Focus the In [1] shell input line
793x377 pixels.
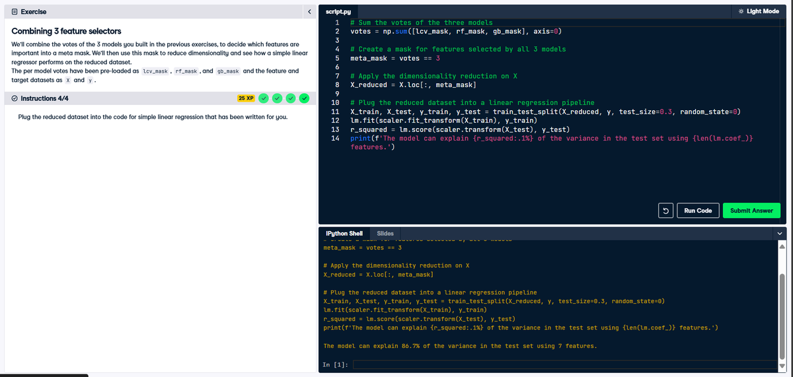coord(565,364)
